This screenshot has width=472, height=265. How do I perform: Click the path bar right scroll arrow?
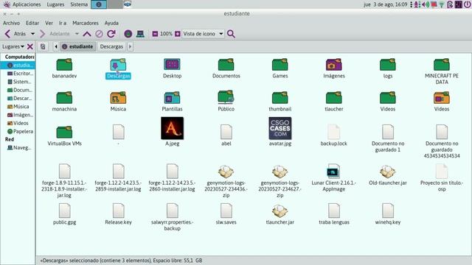(130, 46)
